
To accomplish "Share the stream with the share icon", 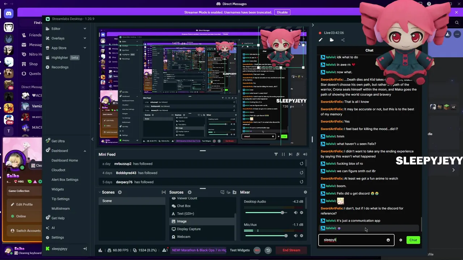I will click(x=343, y=40).
